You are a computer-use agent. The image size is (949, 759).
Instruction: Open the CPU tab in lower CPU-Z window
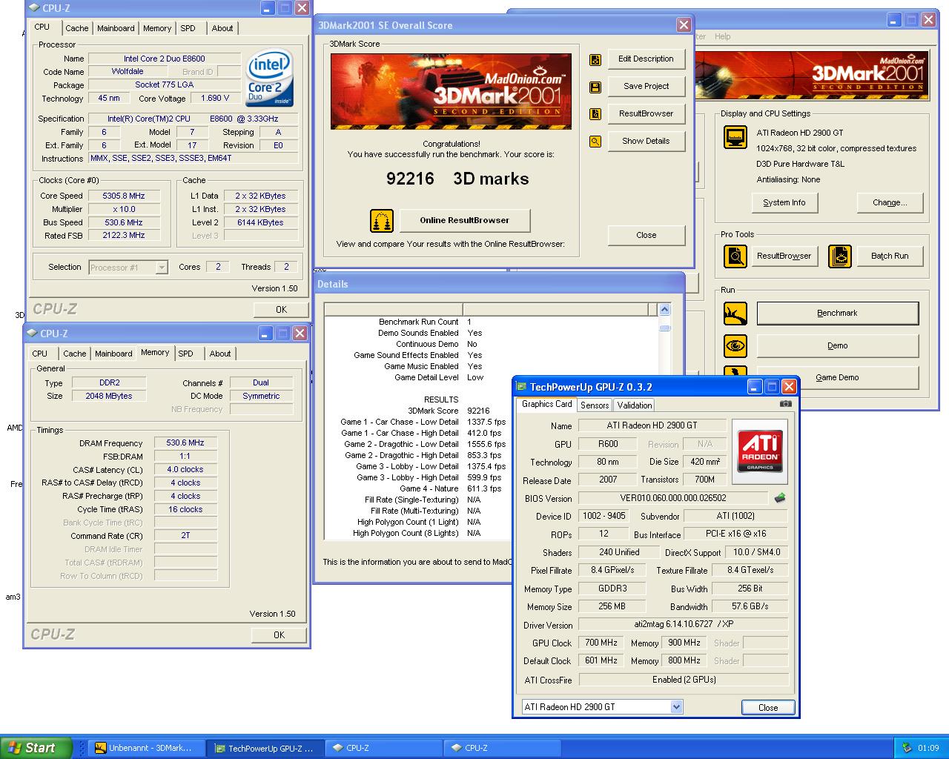[40, 354]
